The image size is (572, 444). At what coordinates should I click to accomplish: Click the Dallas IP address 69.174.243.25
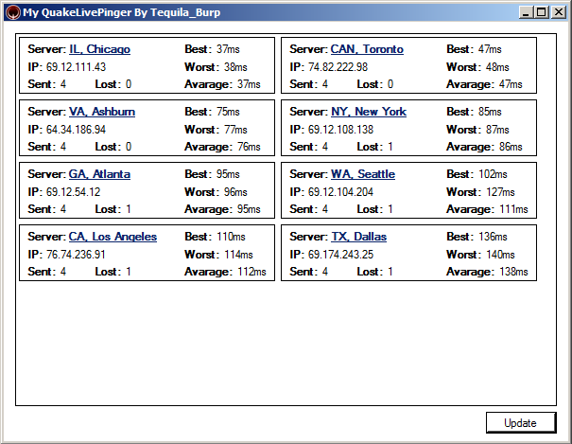coord(340,255)
